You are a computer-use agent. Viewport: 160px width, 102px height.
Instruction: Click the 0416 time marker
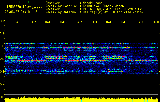click(x=94, y=22)
